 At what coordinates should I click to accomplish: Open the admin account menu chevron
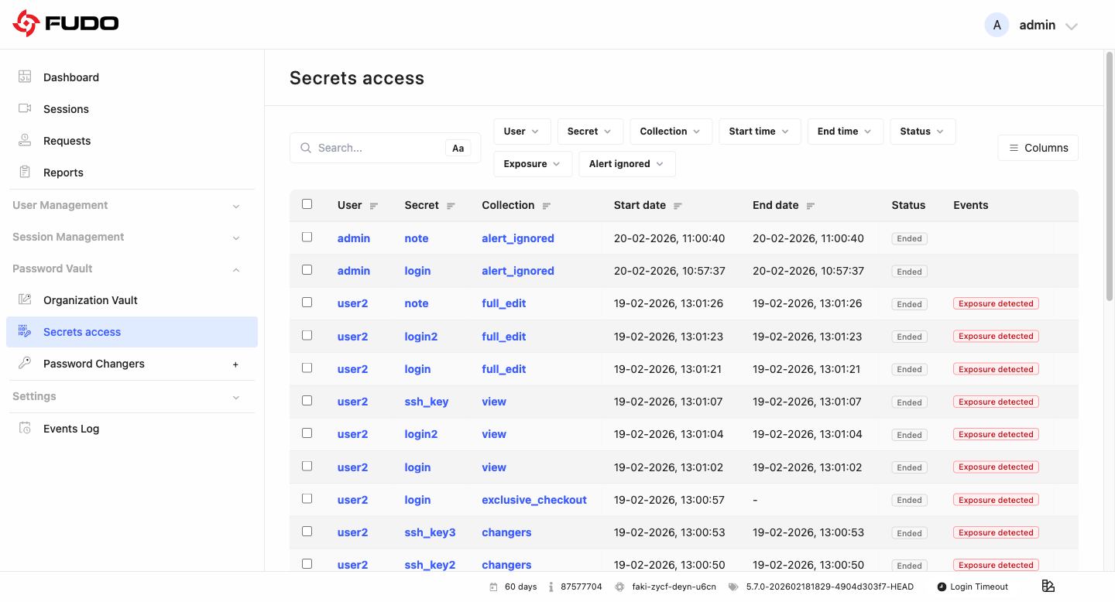coord(1072,26)
